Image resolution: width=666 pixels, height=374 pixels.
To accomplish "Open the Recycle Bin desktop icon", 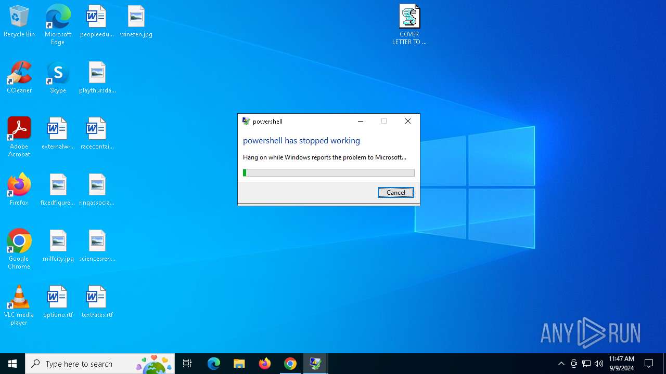I will coord(19,22).
